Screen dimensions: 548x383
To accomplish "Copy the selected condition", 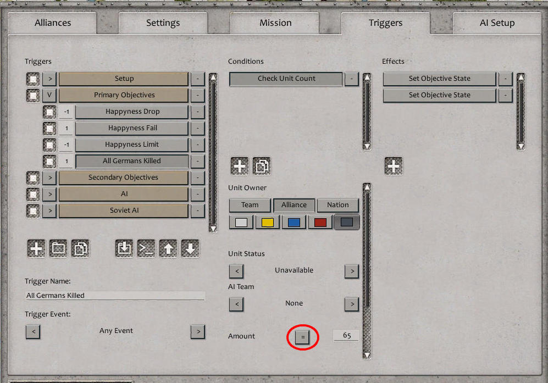I will coord(262,166).
